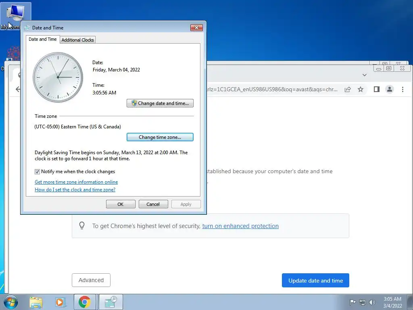The image size is (413, 310).
Task: Click the Date and Time title bar icon
Action: coord(27,28)
